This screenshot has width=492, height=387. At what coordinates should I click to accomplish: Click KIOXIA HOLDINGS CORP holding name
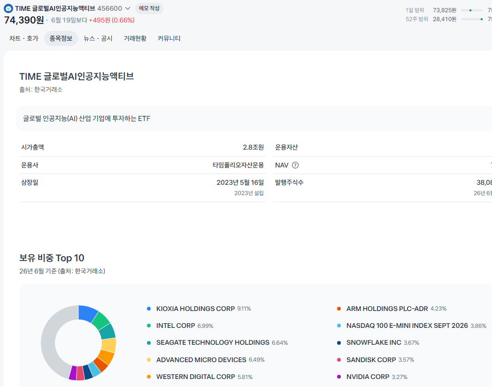tap(195, 309)
